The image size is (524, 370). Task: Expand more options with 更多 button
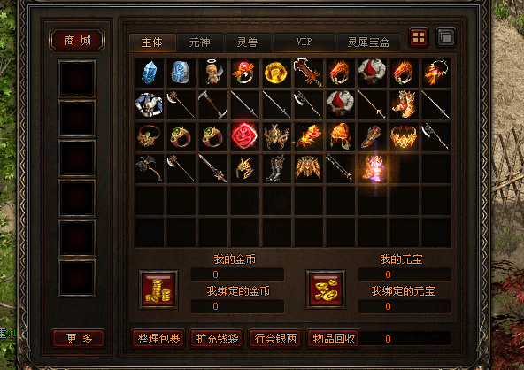tap(79, 339)
